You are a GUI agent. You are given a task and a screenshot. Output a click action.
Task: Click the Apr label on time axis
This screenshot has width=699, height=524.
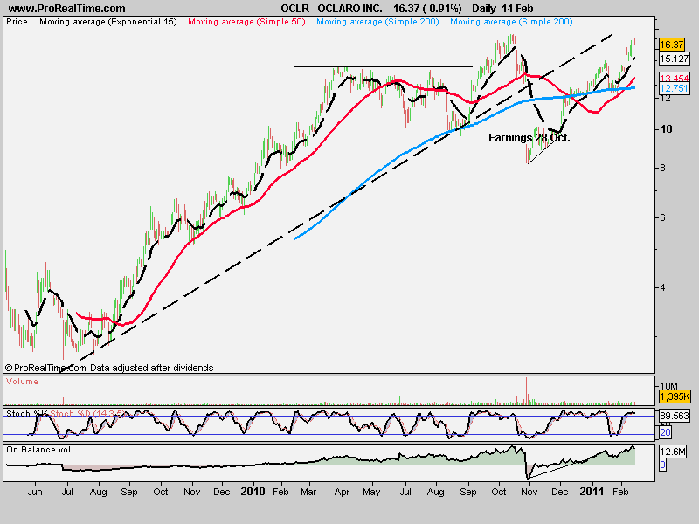(x=342, y=493)
